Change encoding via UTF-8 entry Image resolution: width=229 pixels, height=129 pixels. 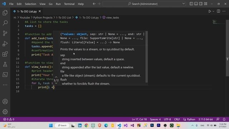(167, 119)
